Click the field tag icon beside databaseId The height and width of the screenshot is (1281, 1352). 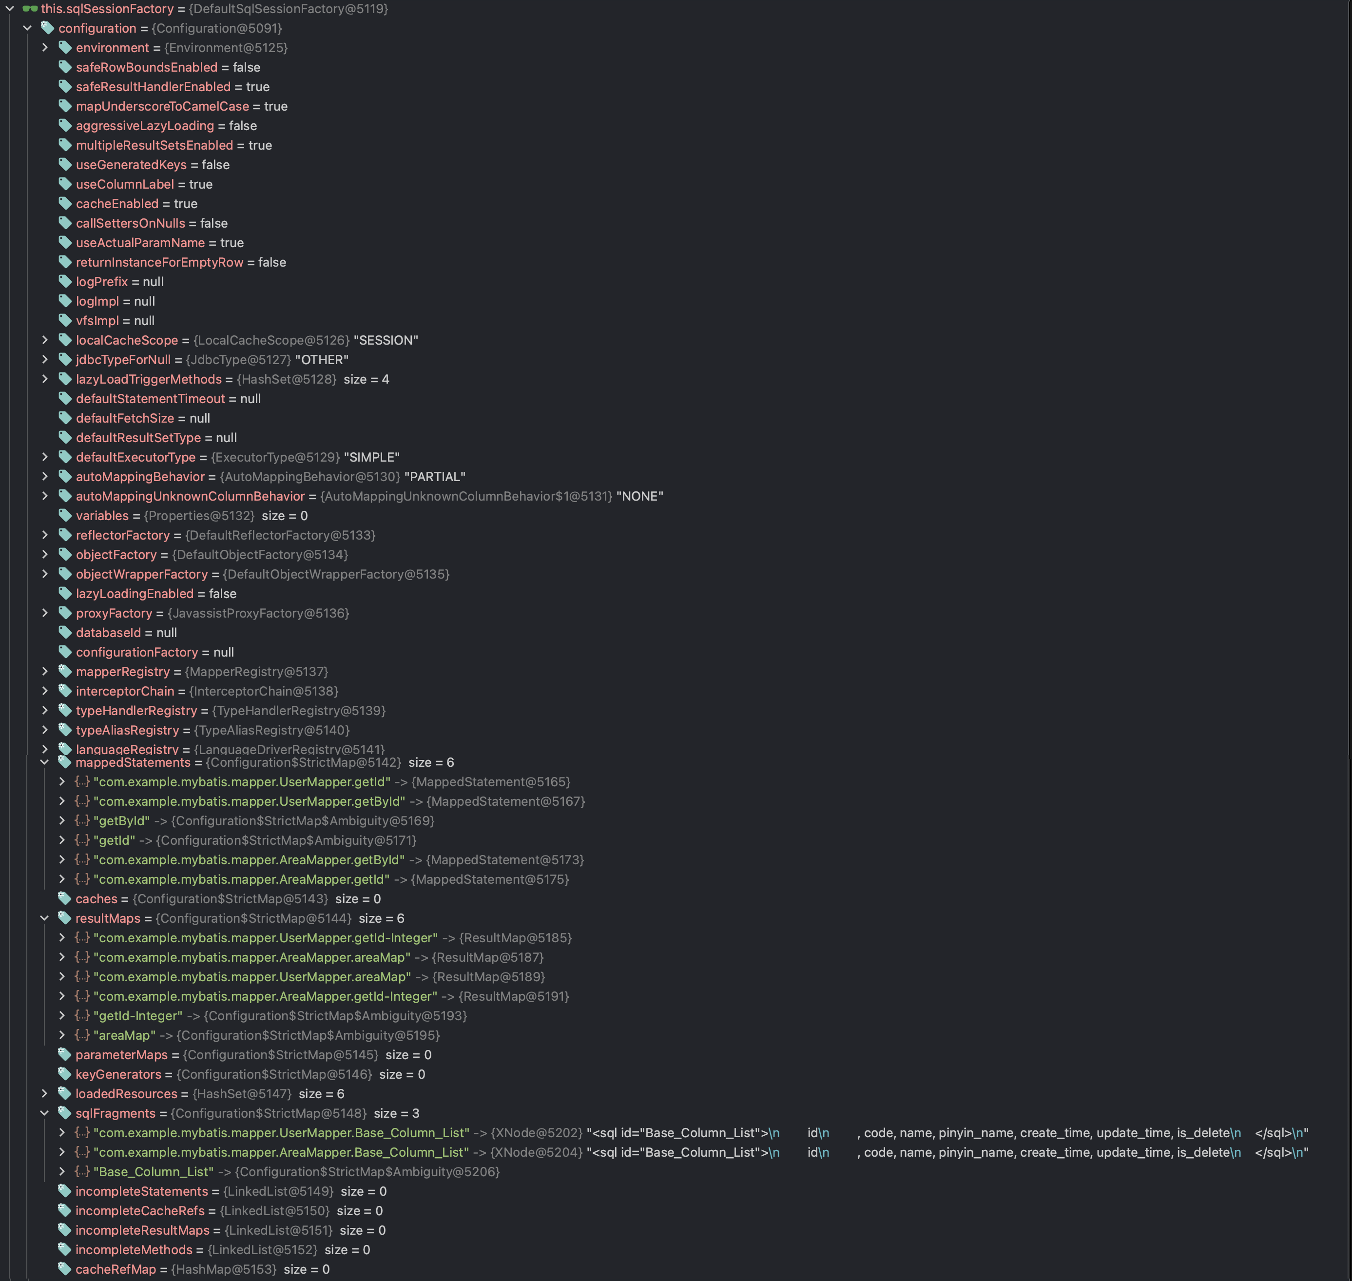[65, 632]
